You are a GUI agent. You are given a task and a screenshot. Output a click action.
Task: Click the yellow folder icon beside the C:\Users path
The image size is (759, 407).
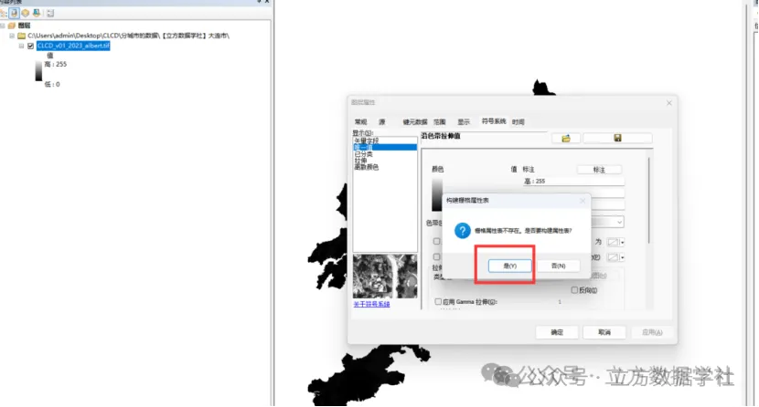(x=21, y=36)
